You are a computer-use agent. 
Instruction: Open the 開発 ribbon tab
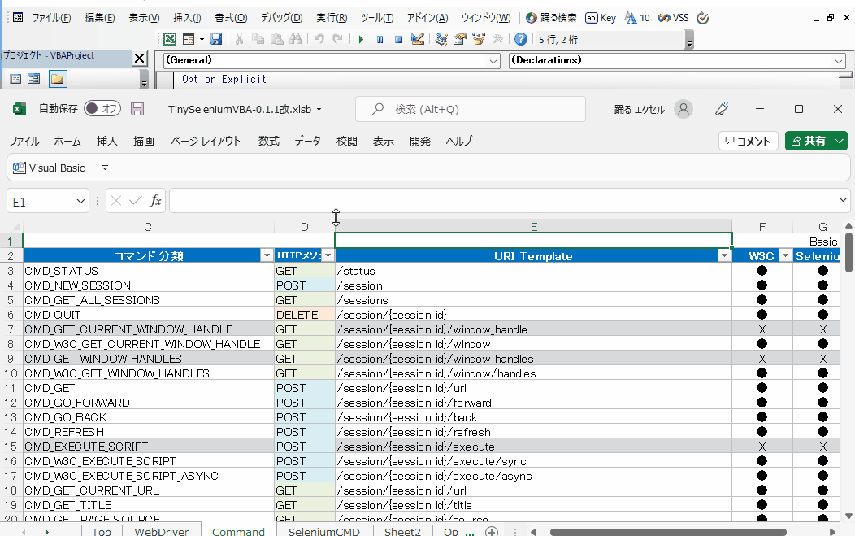click(x=420, y=142)
